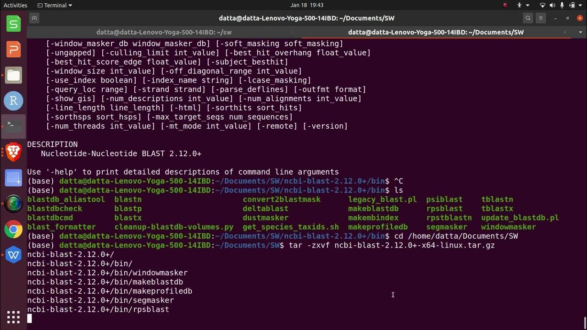Open the Terminal app menu dropdown
Image resolution: width=587 pixels, height=330 pixels.
(x=55, y=5)
